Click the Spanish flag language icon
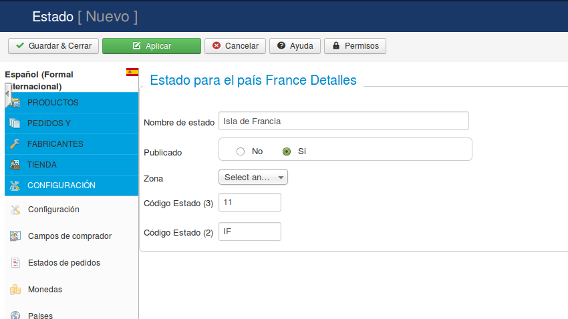This screenshot has width=568, height=319. point(132,72)
